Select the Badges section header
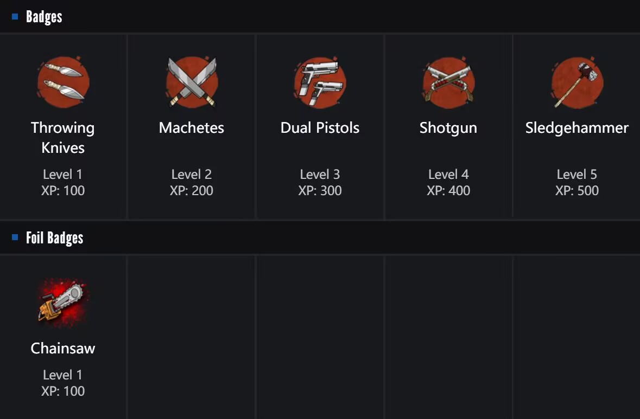This screenshot has width=640, height=419. (x=44, y=17)
